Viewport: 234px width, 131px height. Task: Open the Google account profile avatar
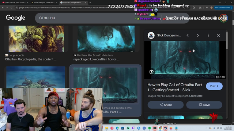[223, 18]
